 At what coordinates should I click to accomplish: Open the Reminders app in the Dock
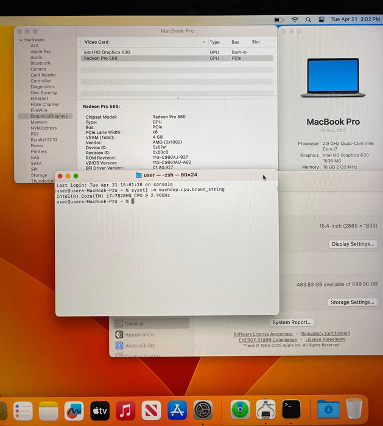(x=23, y=411)
